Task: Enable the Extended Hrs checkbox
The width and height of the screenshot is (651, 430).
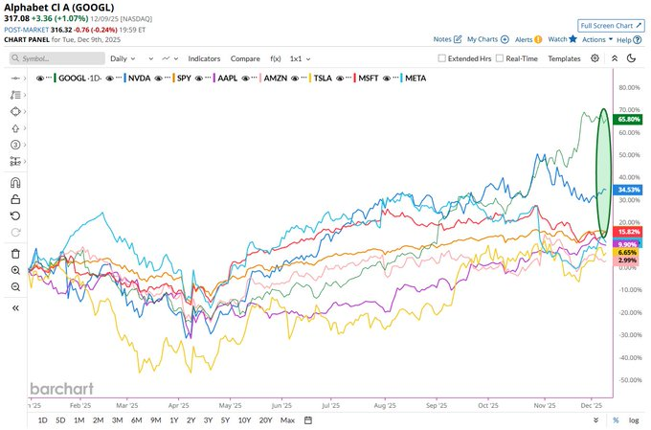Action: [441, 58]
